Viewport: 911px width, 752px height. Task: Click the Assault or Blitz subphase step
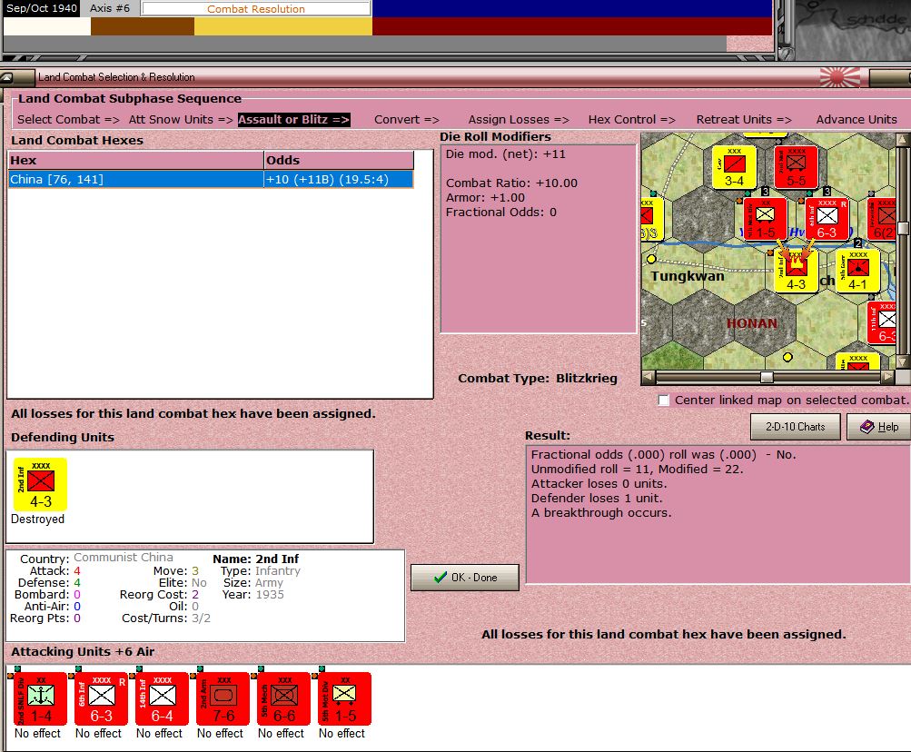click(x=294, y=119)
